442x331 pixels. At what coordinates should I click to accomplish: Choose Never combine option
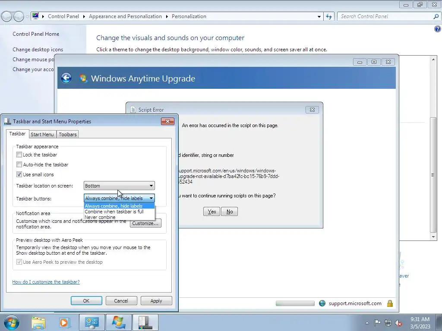click(119, 217)
